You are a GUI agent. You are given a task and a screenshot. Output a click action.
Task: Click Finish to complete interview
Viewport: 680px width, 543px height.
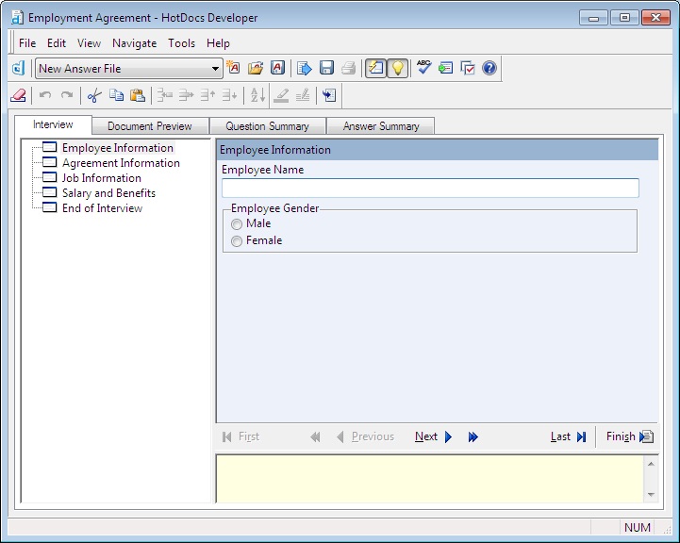pyautogui.click(x=630, y=436)
